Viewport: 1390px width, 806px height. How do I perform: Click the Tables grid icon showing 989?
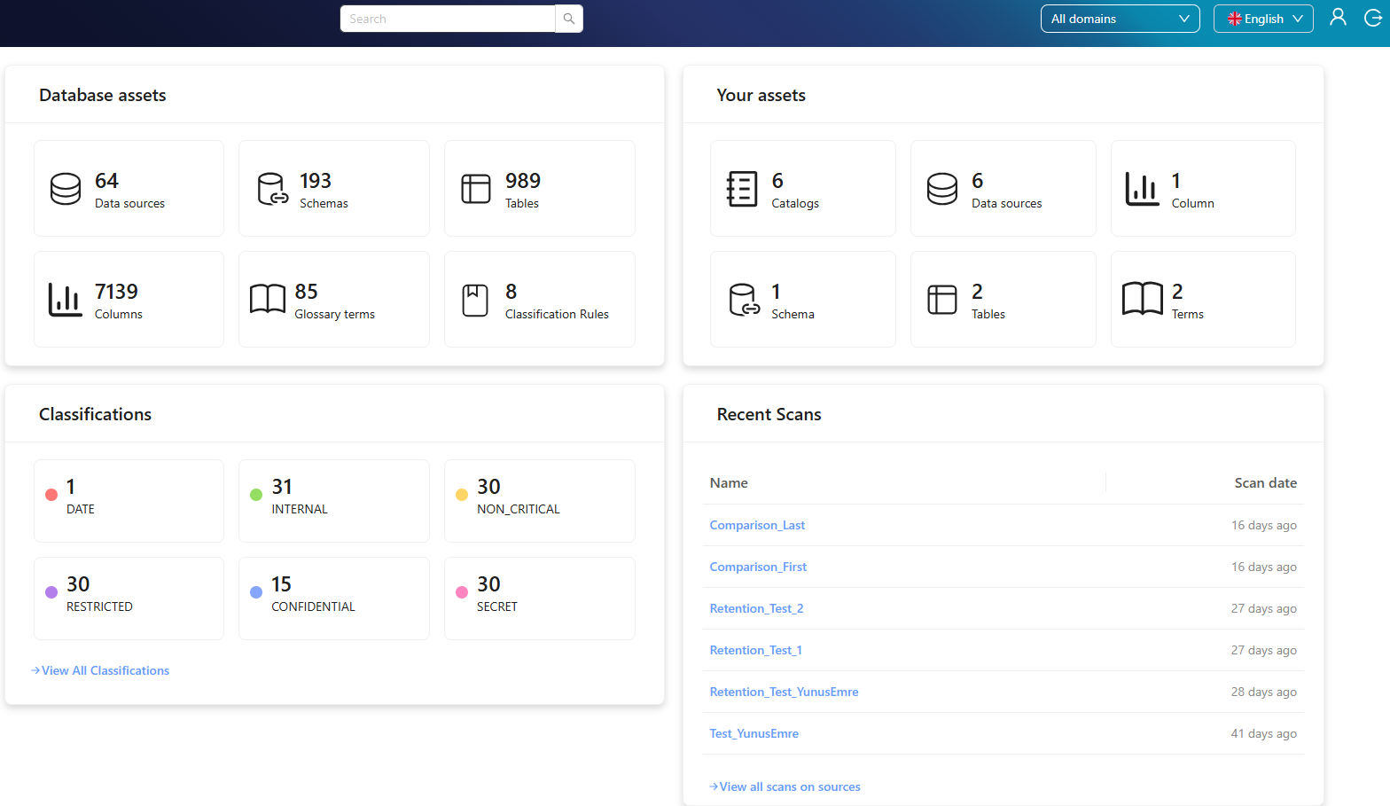(476, 189)
